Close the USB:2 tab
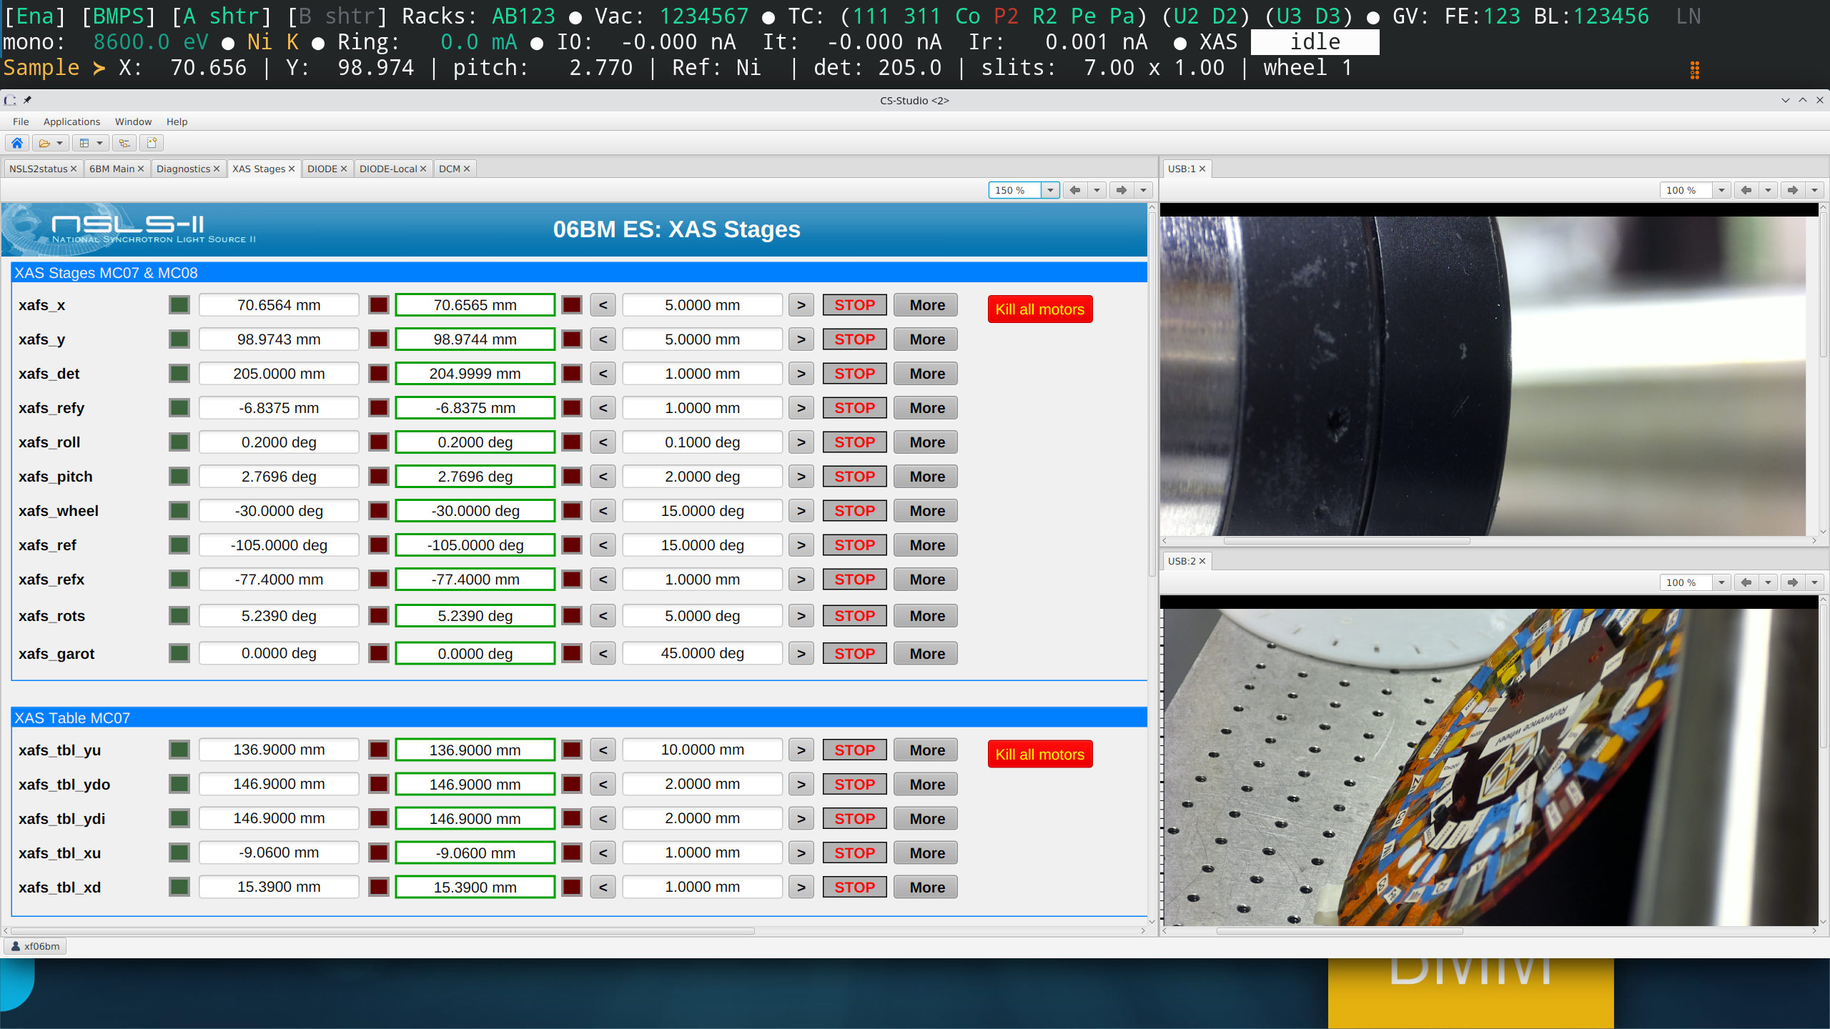 point(1202,561)
